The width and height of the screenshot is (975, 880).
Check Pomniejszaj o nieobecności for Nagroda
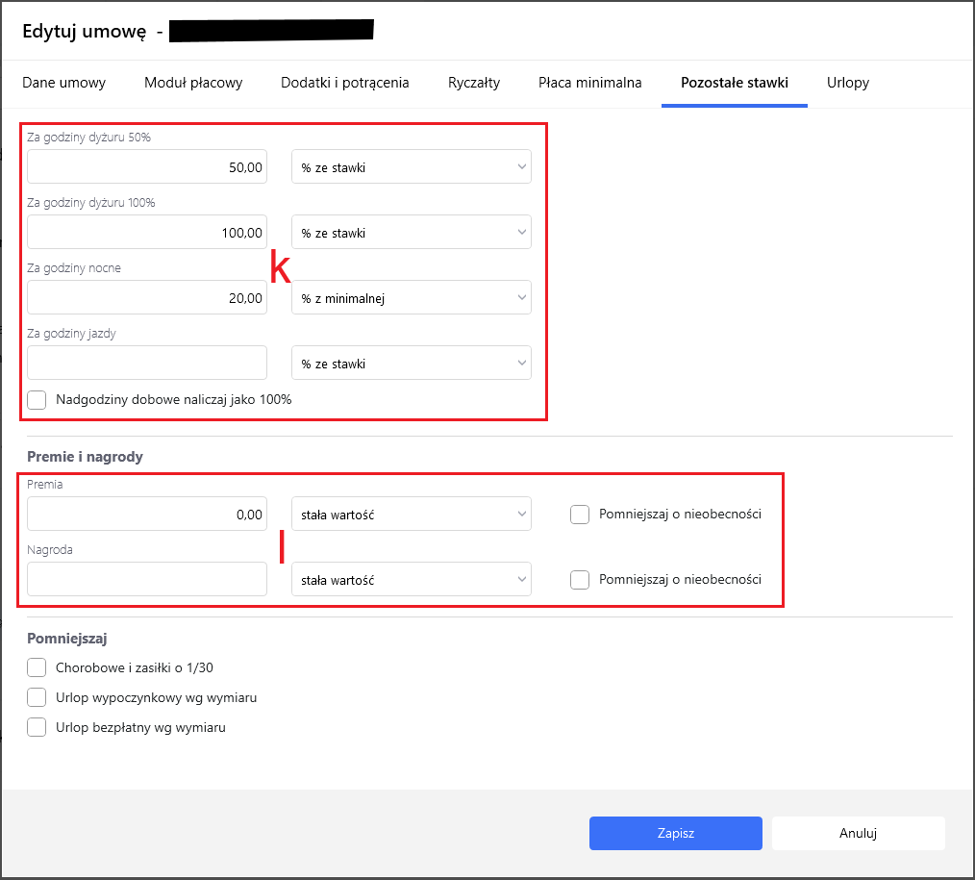[580, 580]
